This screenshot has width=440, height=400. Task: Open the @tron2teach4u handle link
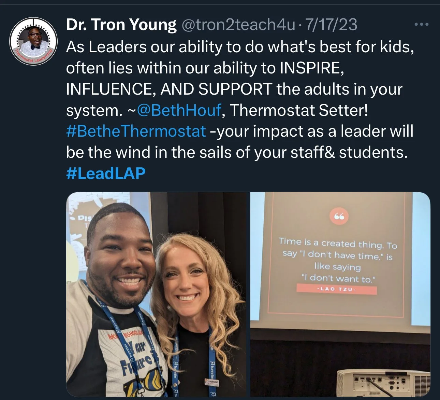click(238, 25)
